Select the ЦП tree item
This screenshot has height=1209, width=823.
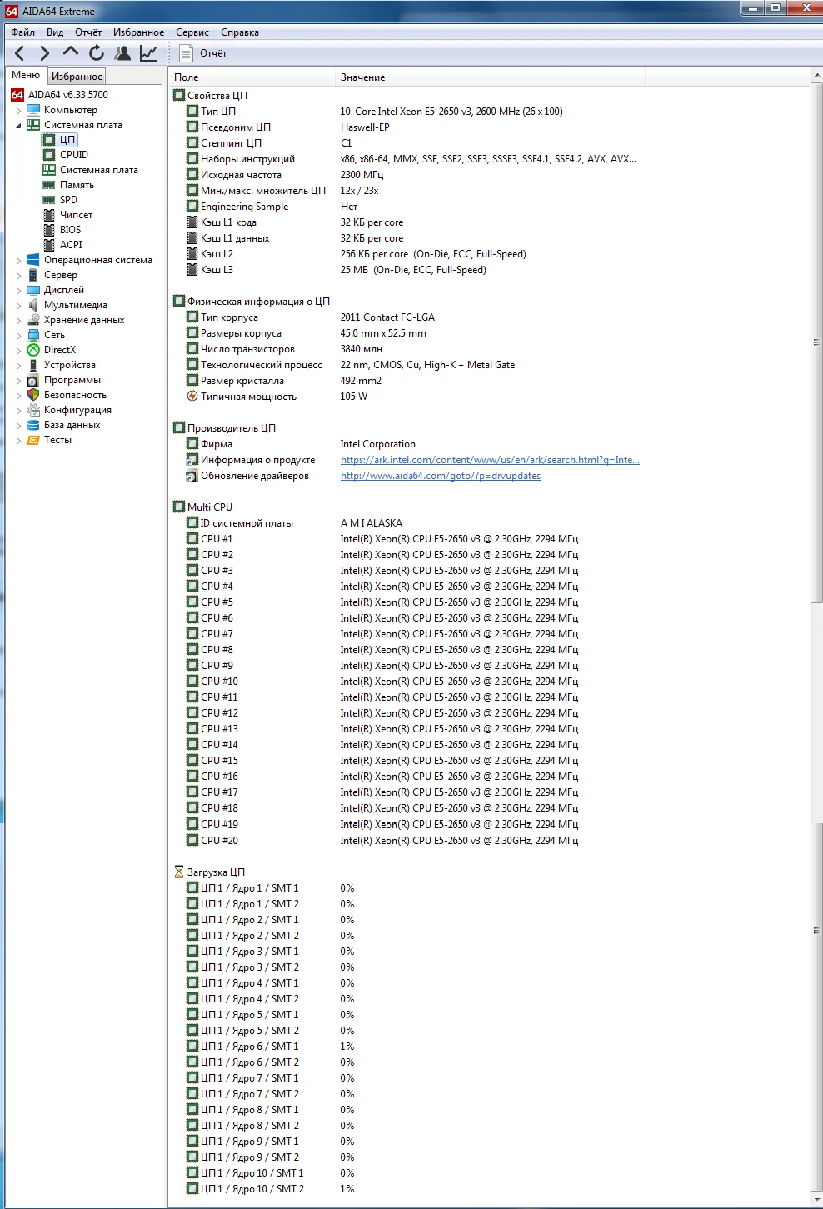pyautogui.click(x=67, y=140)
